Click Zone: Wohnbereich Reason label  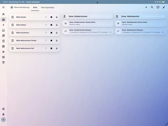click(x=132, y=30)
